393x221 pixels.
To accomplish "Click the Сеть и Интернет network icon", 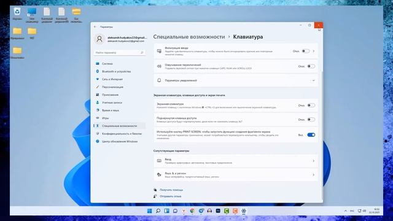I will (x=98, y=79).
